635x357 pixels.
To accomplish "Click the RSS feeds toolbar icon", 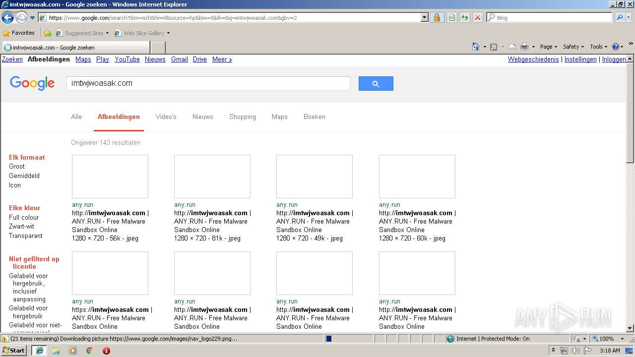I will click(x=494, y=47).
